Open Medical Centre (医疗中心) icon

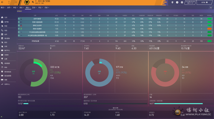coord(2,50)
